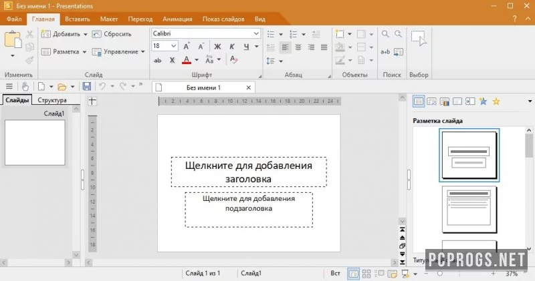The image size is (535, 281).
Task: Toggle strikethrough ab formatting
Action: pyautogui.click(x=157, y=60)
